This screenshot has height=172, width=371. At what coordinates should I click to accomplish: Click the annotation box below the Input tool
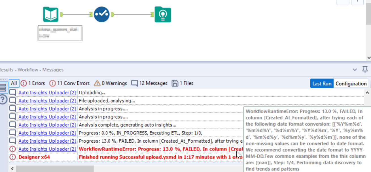coord(60,33)
